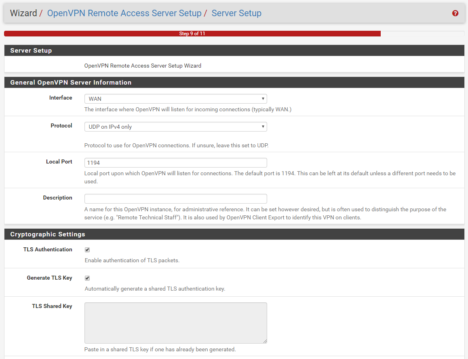The height and width of the screenshot is (359, 468).
Task: Click the Cryptographic Settings section heading
Action: [x=48, y=234]
